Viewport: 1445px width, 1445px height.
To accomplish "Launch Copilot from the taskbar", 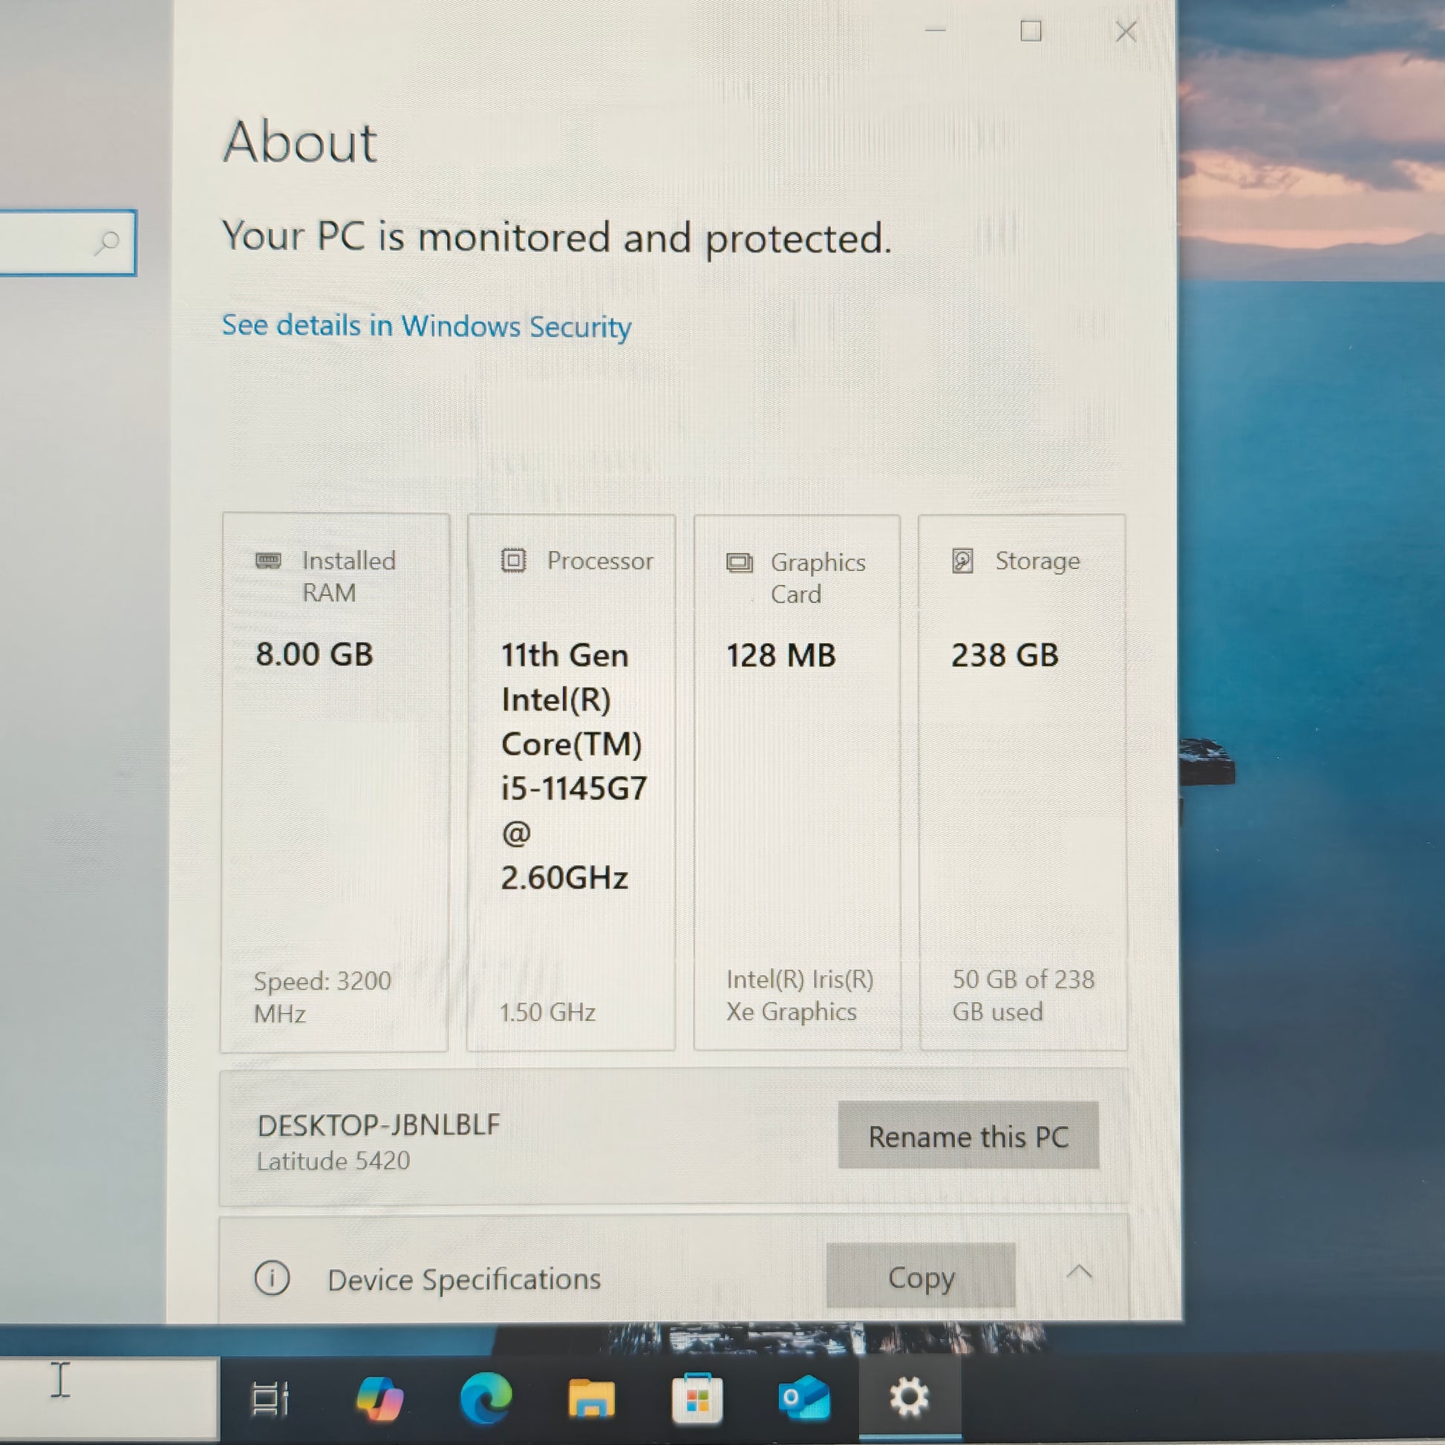I will tap(380, 1398).
